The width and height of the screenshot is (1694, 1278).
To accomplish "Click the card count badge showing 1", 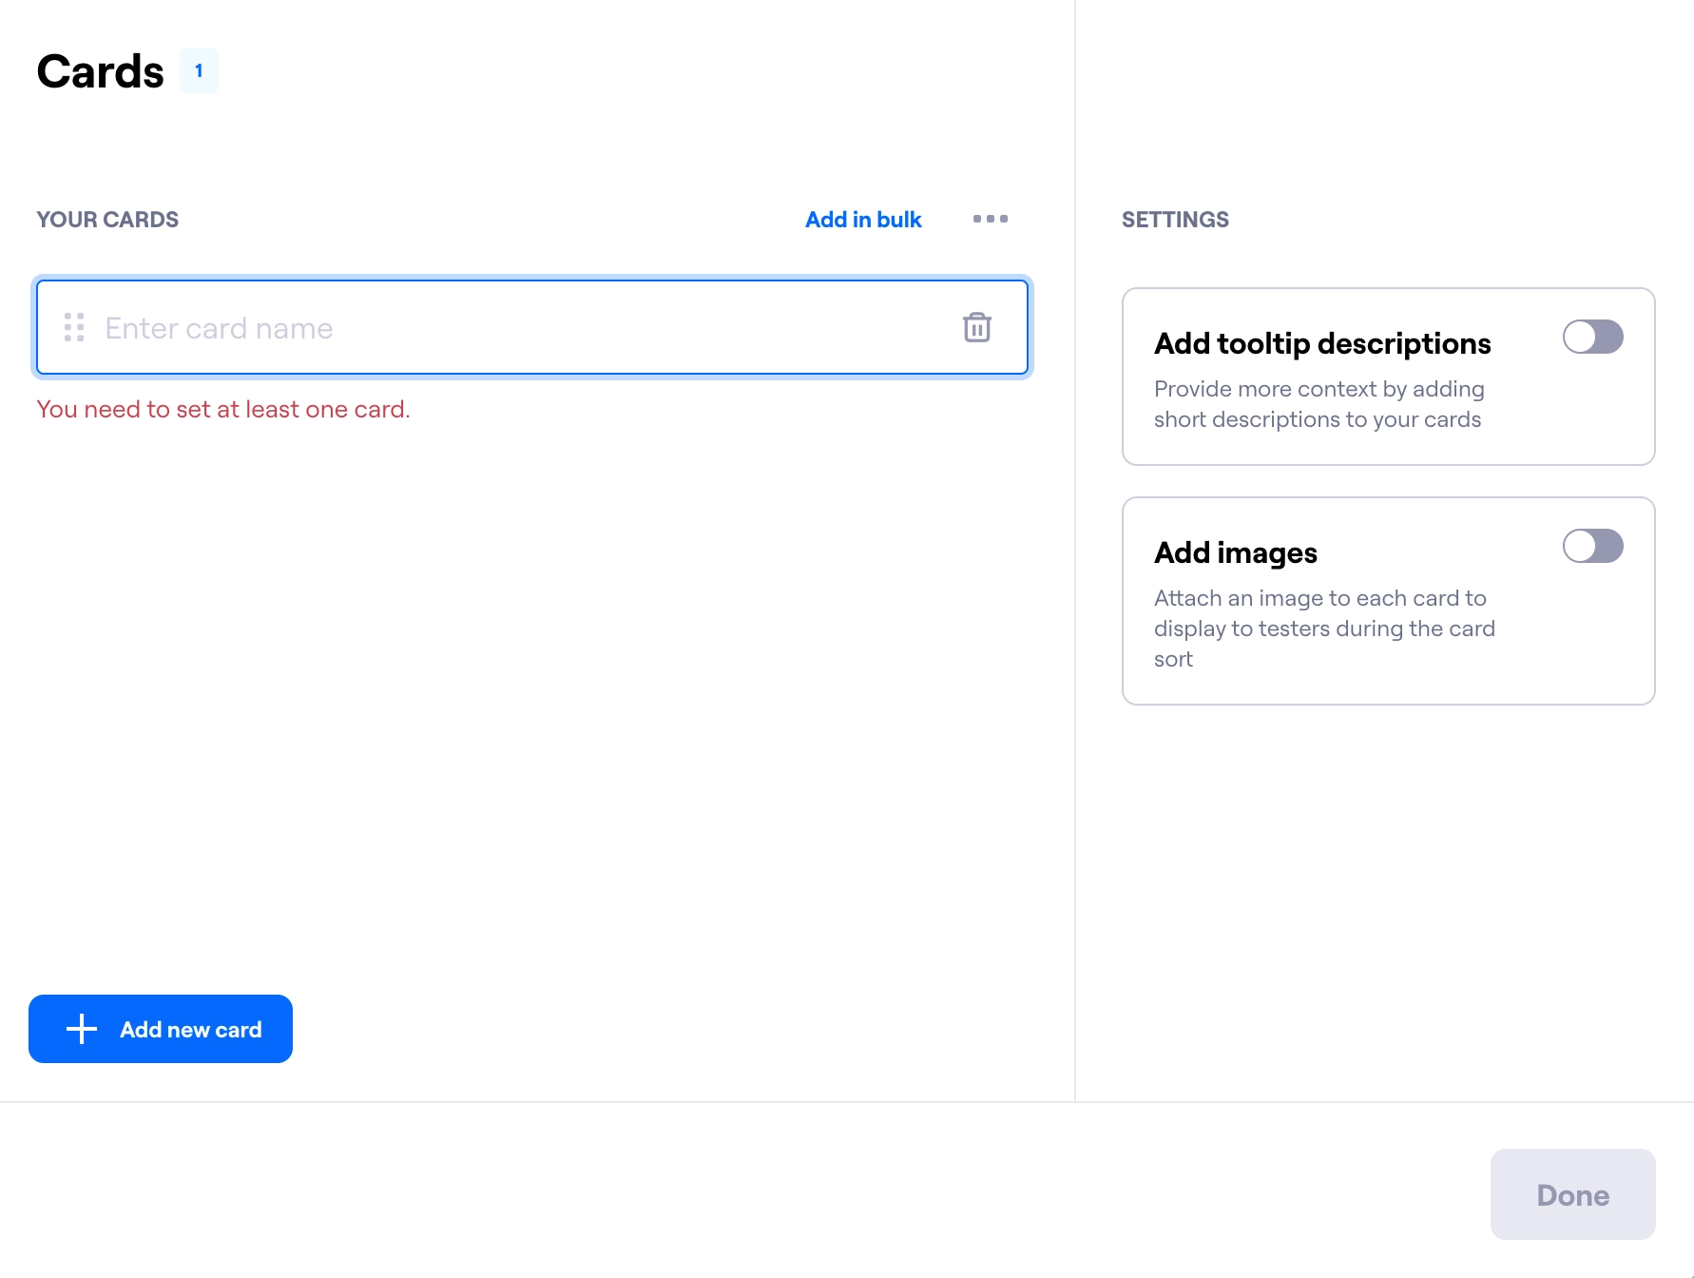I will [x=199, y=70].
